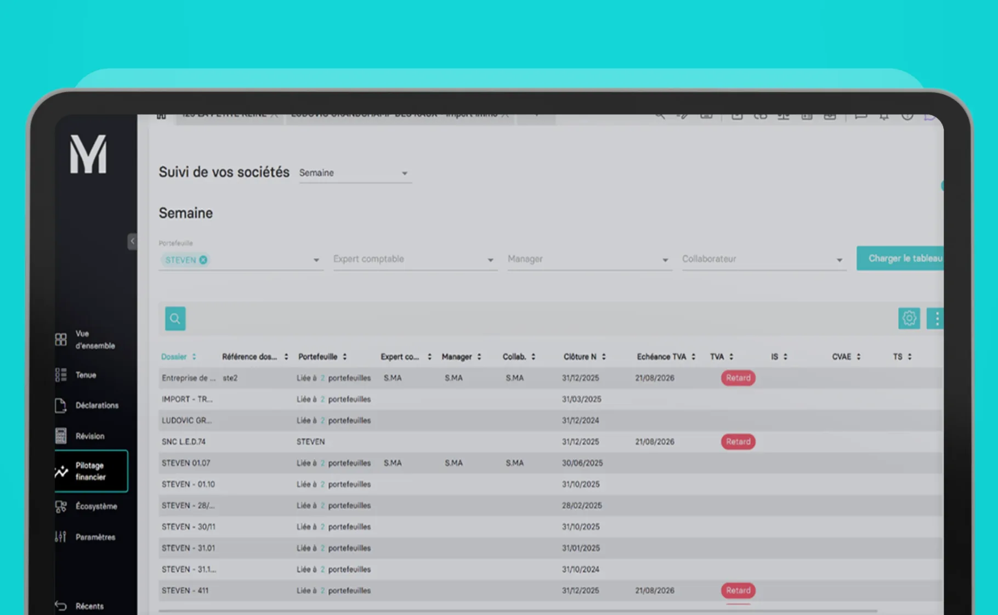The width and height of the screenshot is (998, 615).
Task: Open the three-dot more options menu
Action: click(x=937, y=318)
